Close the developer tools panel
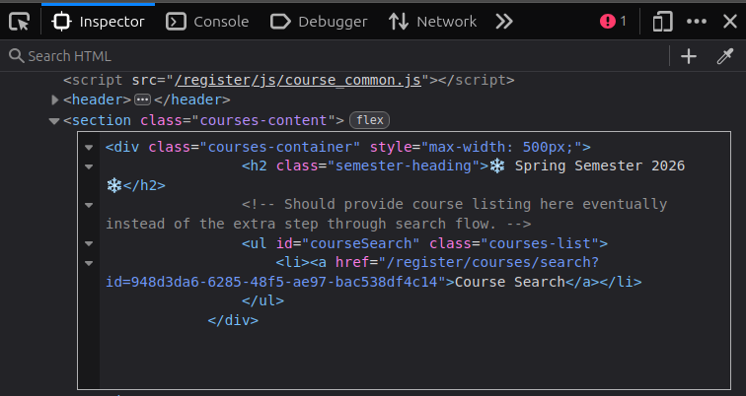Screen dimensions: 746x396 coord(730,22)
